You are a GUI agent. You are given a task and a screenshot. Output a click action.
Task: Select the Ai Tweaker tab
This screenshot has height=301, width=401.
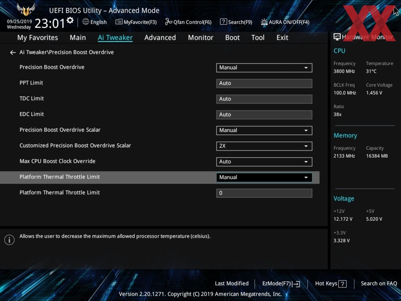click(x=115, y=37)
